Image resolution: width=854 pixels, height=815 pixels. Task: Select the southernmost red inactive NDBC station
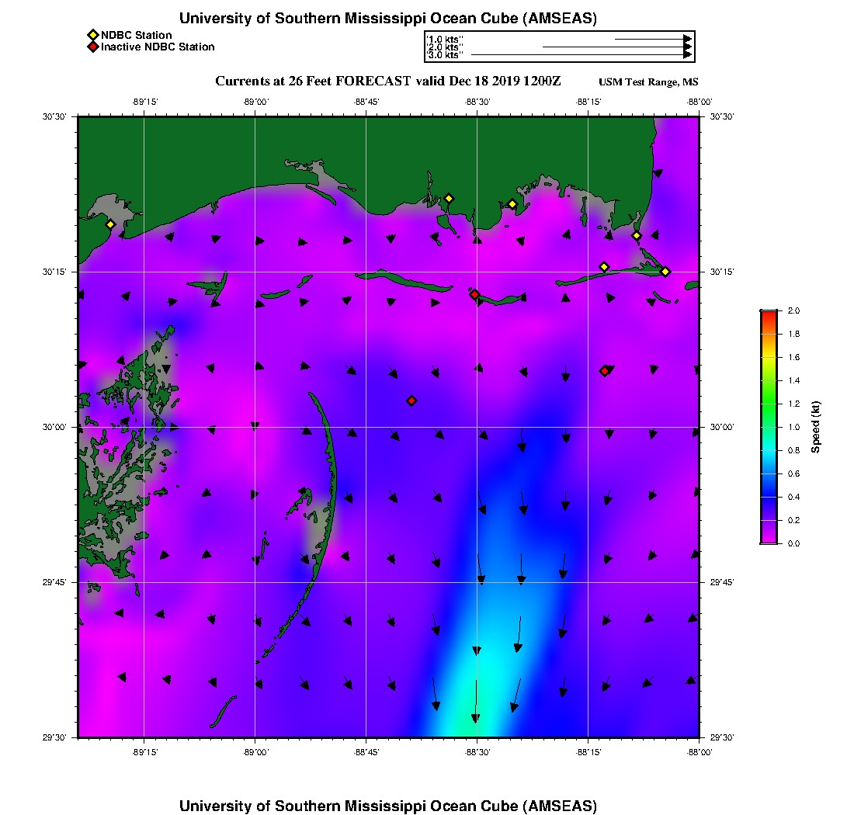click(411, 401)
